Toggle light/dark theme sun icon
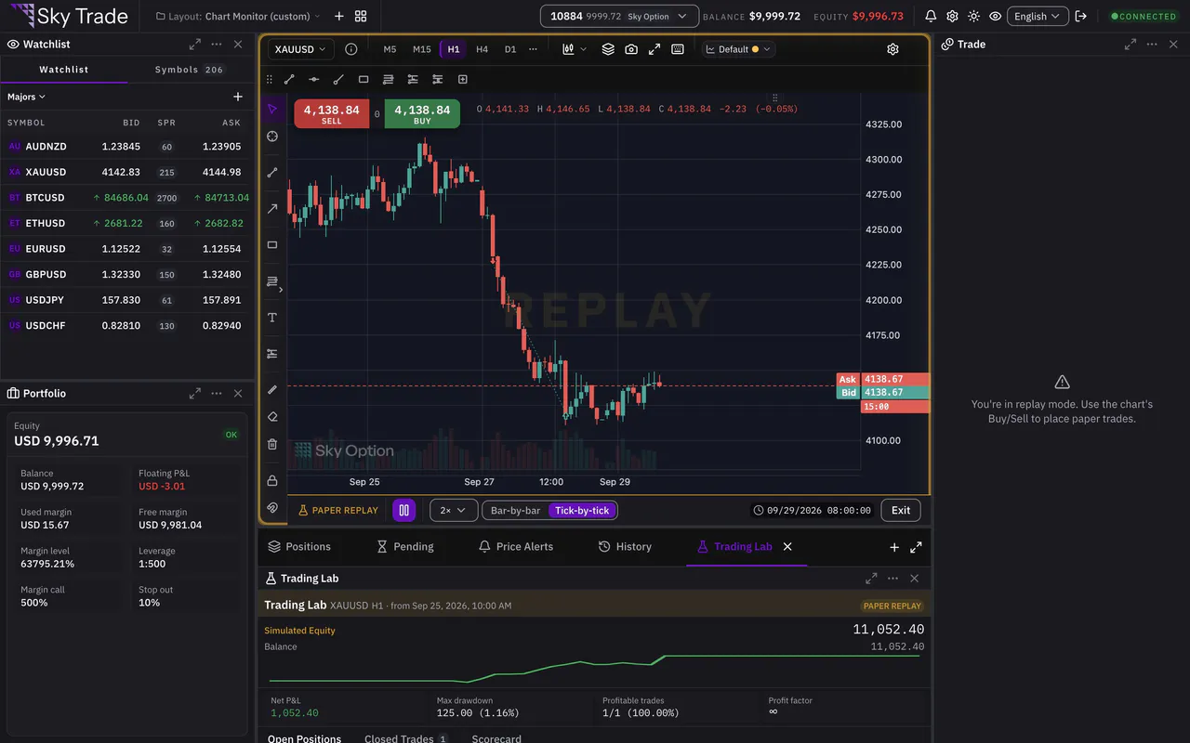This screenshot has width=1190, height=743. click(x=973, y=16)
